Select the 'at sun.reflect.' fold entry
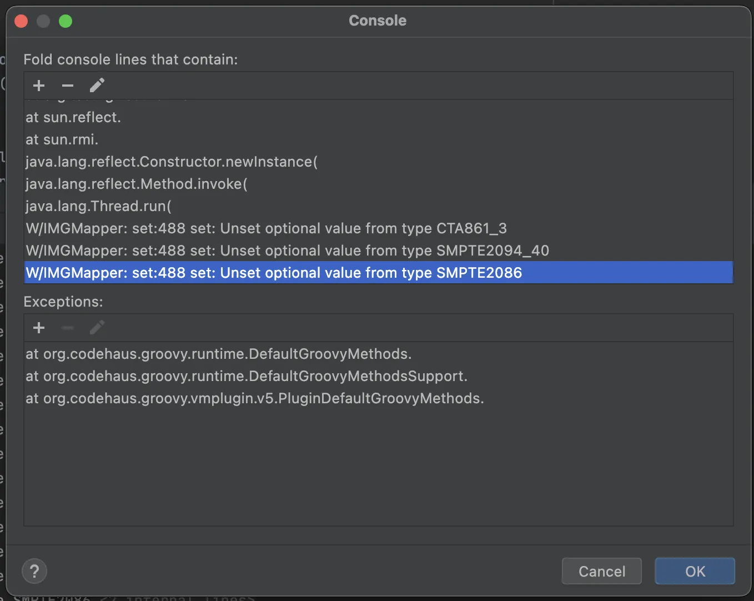Screen dimensions: 754x601 (73, 117)
